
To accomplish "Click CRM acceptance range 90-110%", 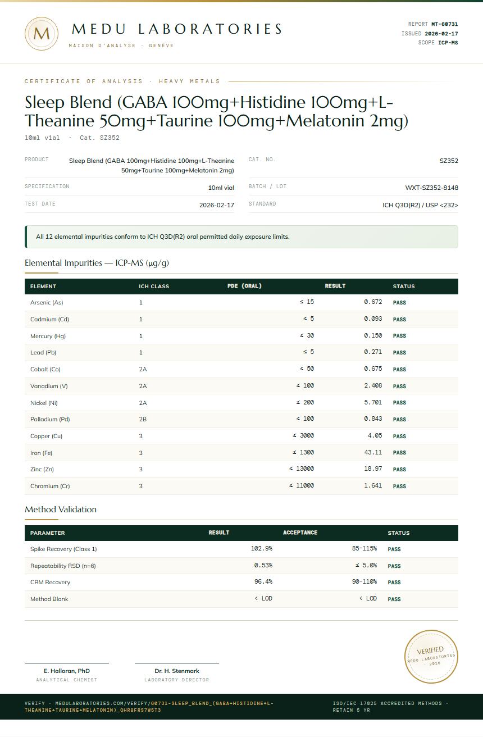I will click(364, 582).
